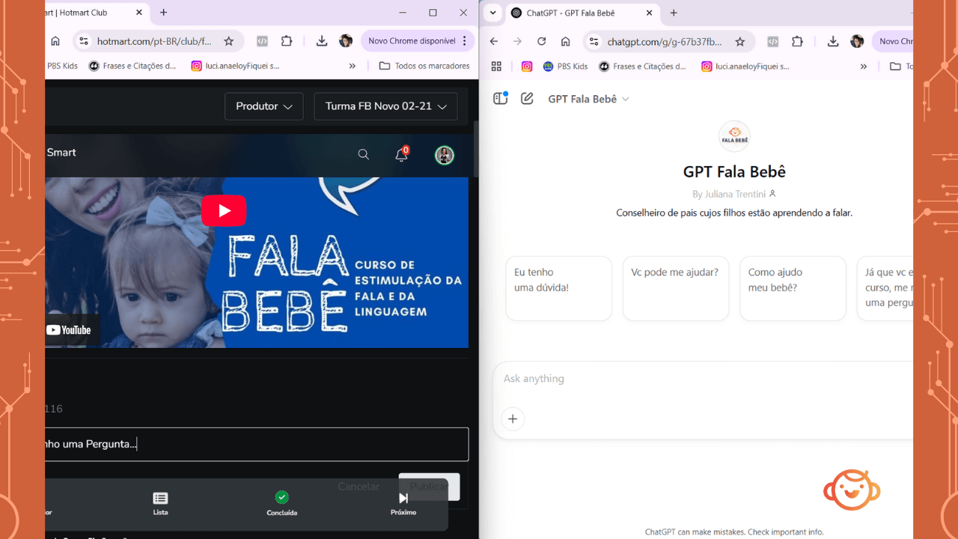
Task: Click profile avatar in ChatGPT browser toolbar
Action: [x=857, y=41]
